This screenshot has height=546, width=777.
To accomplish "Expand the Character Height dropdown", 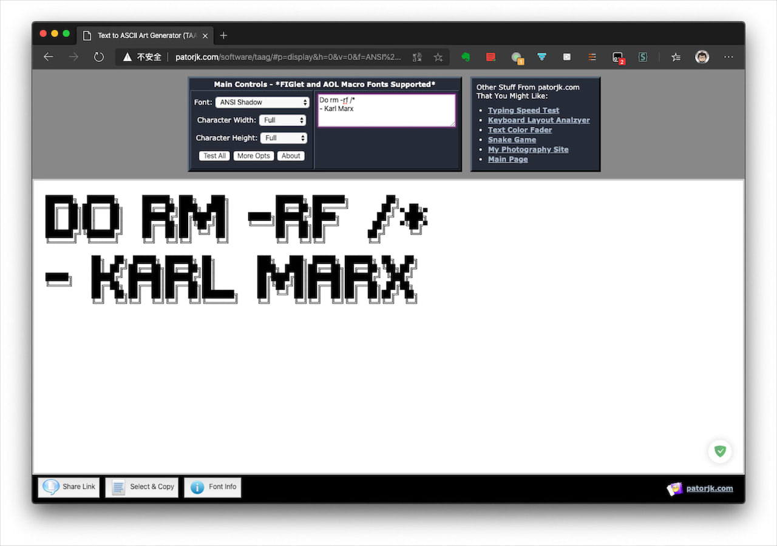I will pyautogui.click(x=283, y=138).
